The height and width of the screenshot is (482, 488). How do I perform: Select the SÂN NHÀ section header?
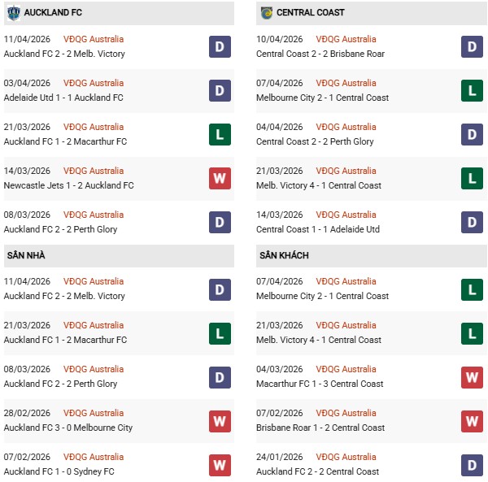(x=25, y=255)
